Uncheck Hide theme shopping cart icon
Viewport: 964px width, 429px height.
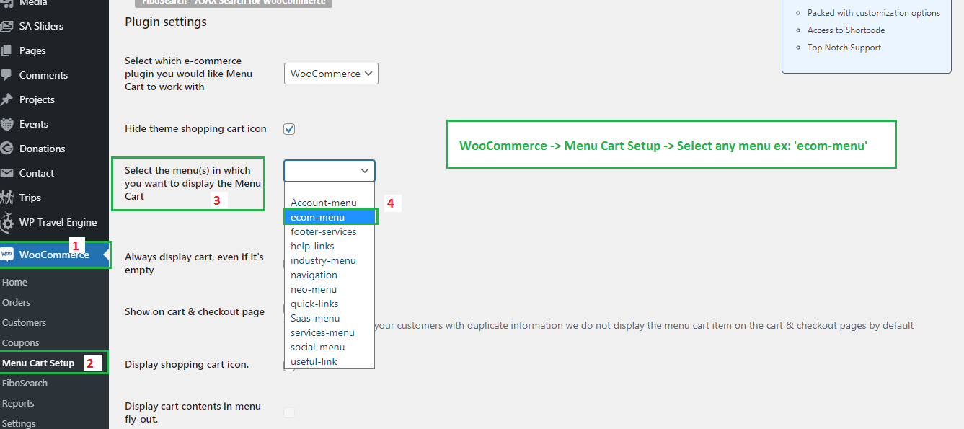[289, 129]
